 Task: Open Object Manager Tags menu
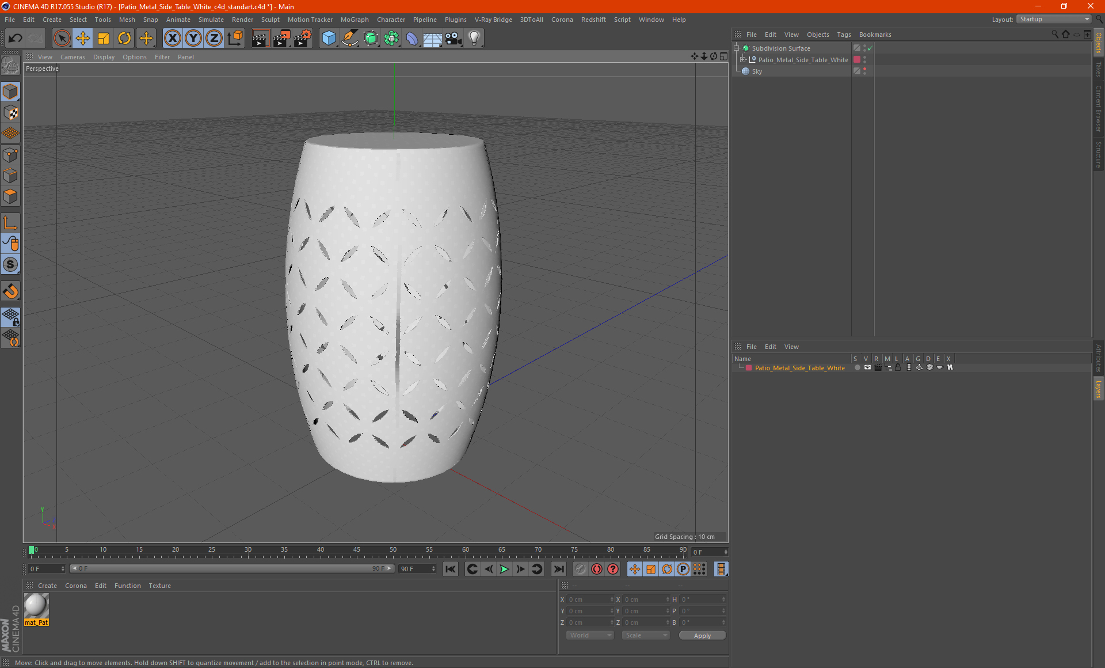(844, 35)
